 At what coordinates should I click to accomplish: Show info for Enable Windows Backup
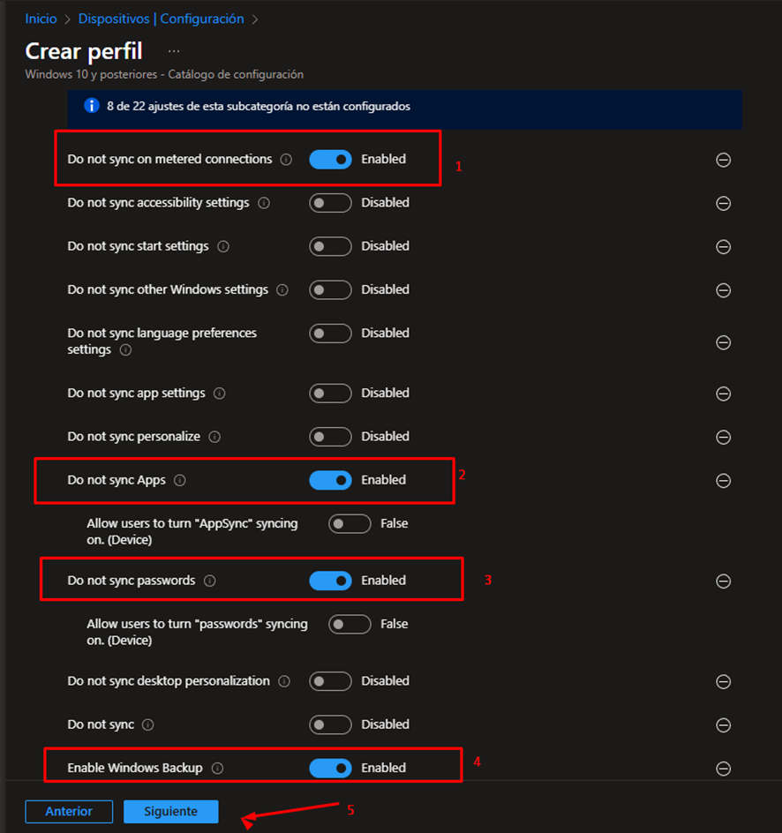217,769
